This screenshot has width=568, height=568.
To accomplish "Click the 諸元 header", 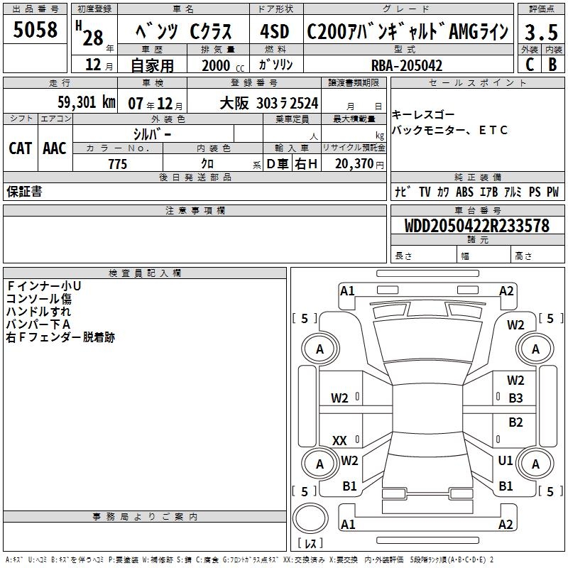I will coord(477,239).
